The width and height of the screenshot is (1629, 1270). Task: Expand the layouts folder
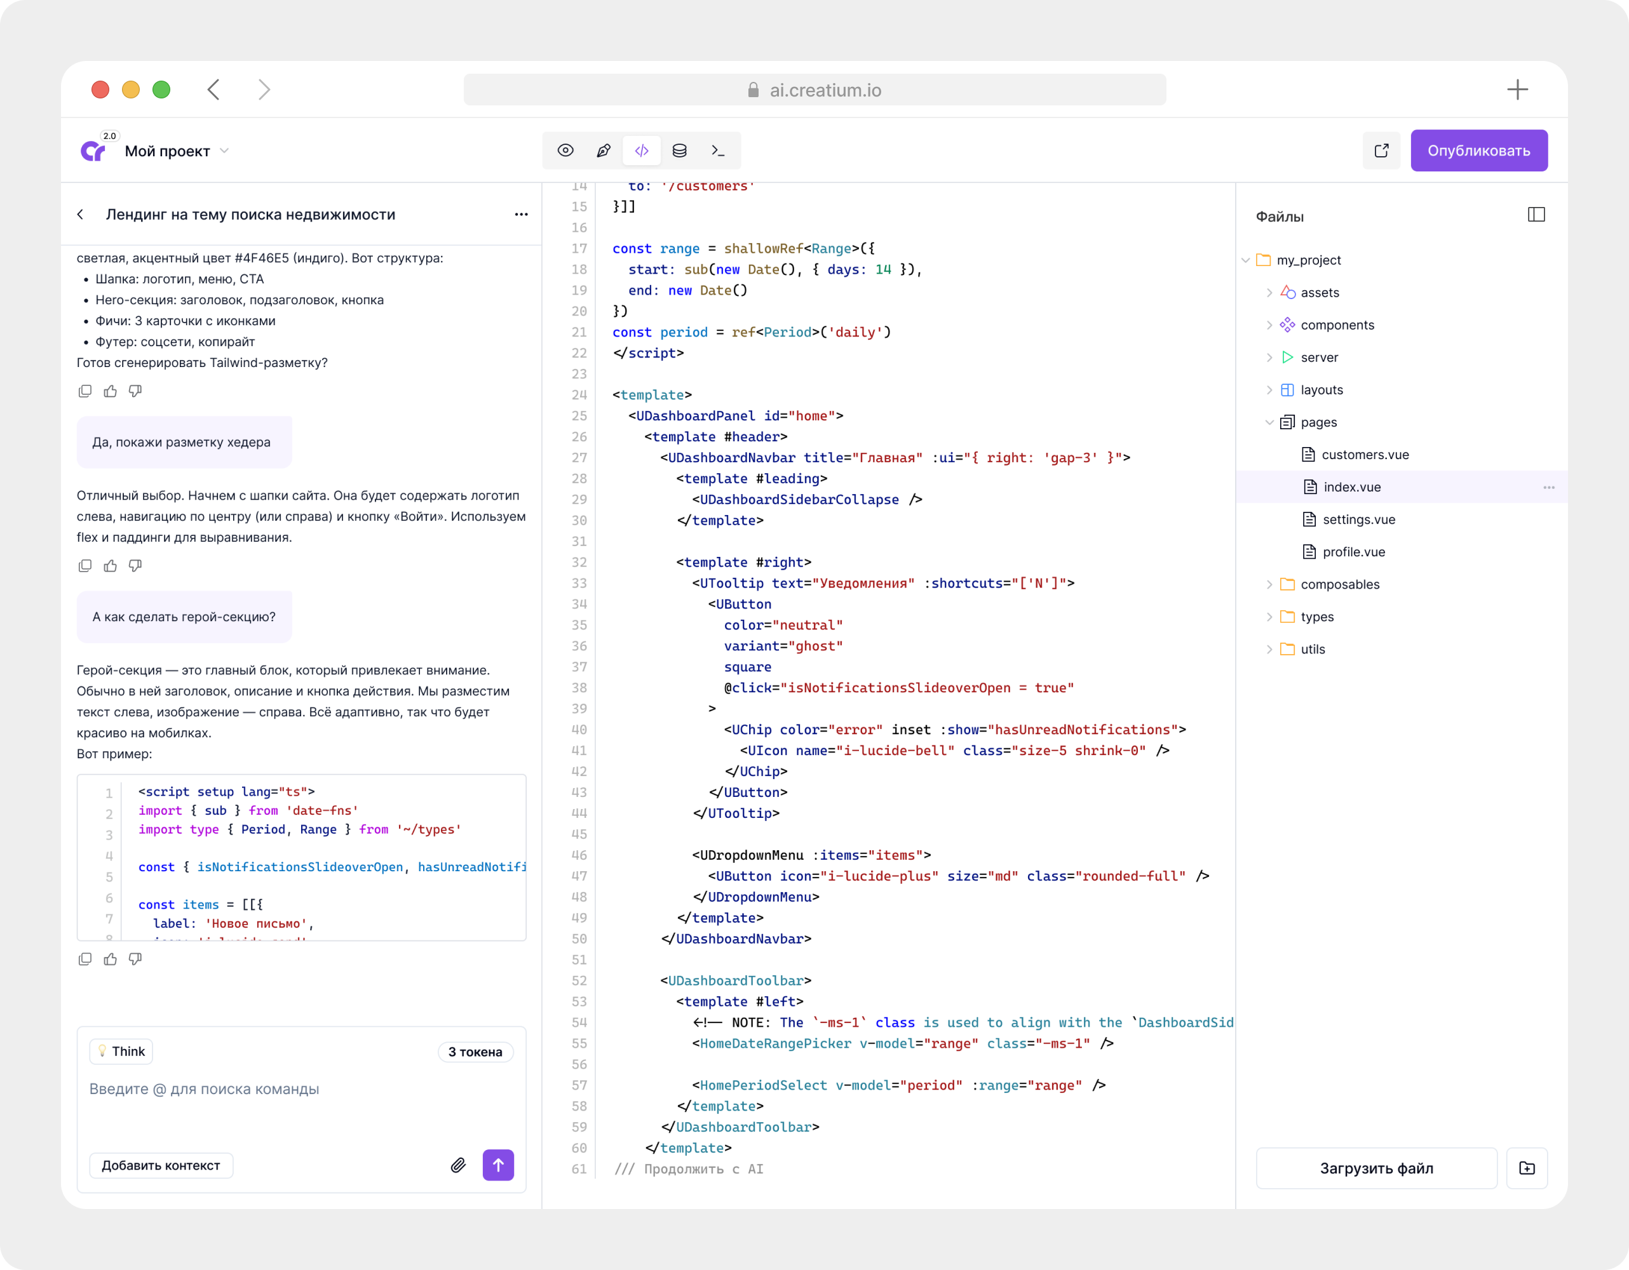coord(1269,390)
